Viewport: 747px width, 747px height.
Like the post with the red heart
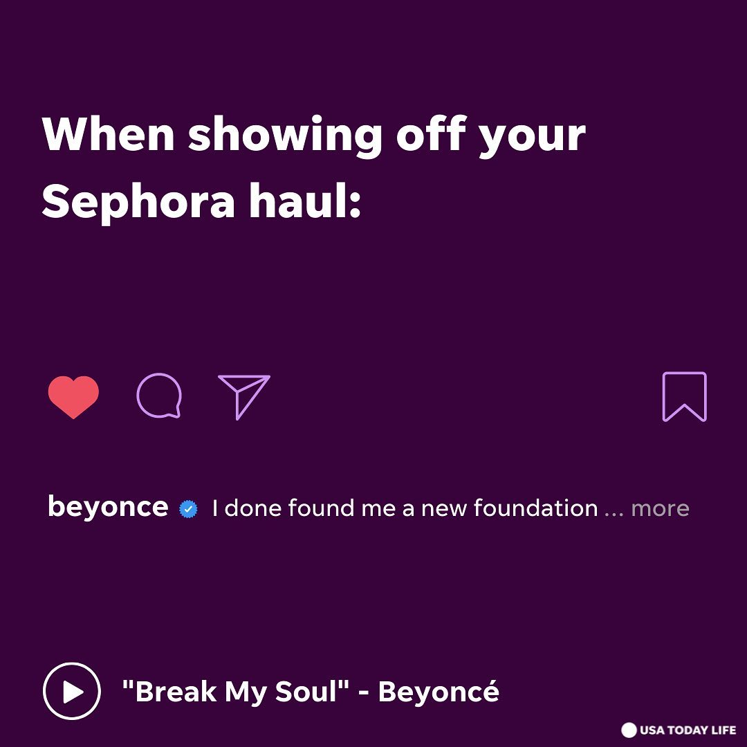tap(73, 397)
